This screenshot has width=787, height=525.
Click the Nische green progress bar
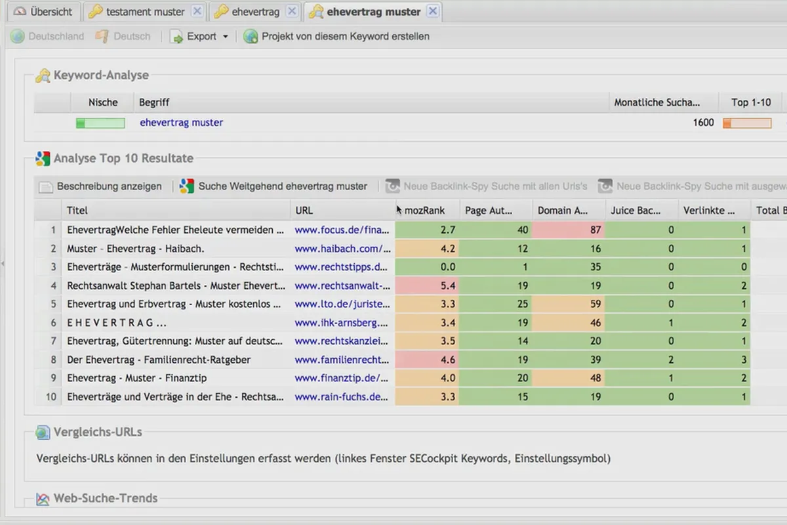[x=100, y=123]
